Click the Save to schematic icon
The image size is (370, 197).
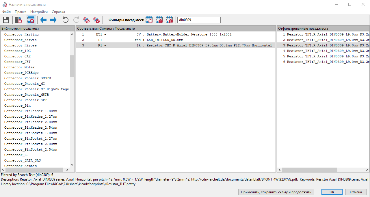[6, 20]
